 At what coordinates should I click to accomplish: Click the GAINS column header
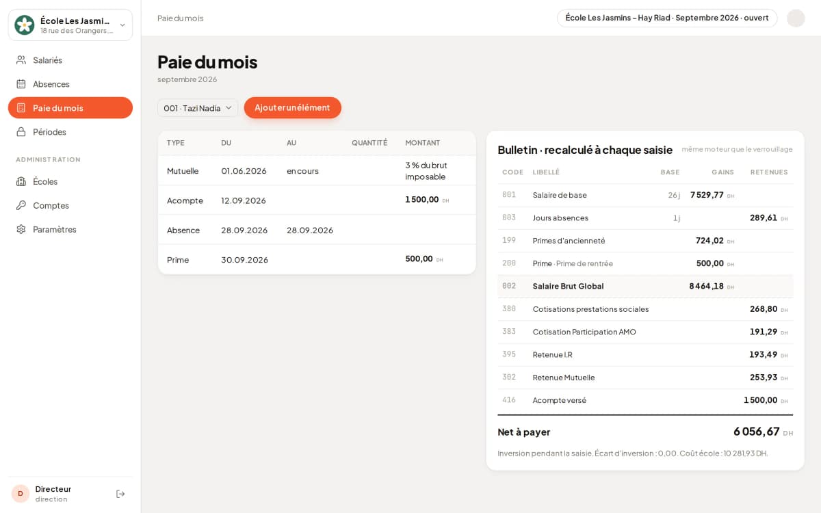tap(722, 172)
